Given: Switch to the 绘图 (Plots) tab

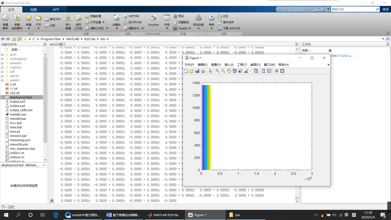Looking at the screenshot, I should tap(33, 9).
